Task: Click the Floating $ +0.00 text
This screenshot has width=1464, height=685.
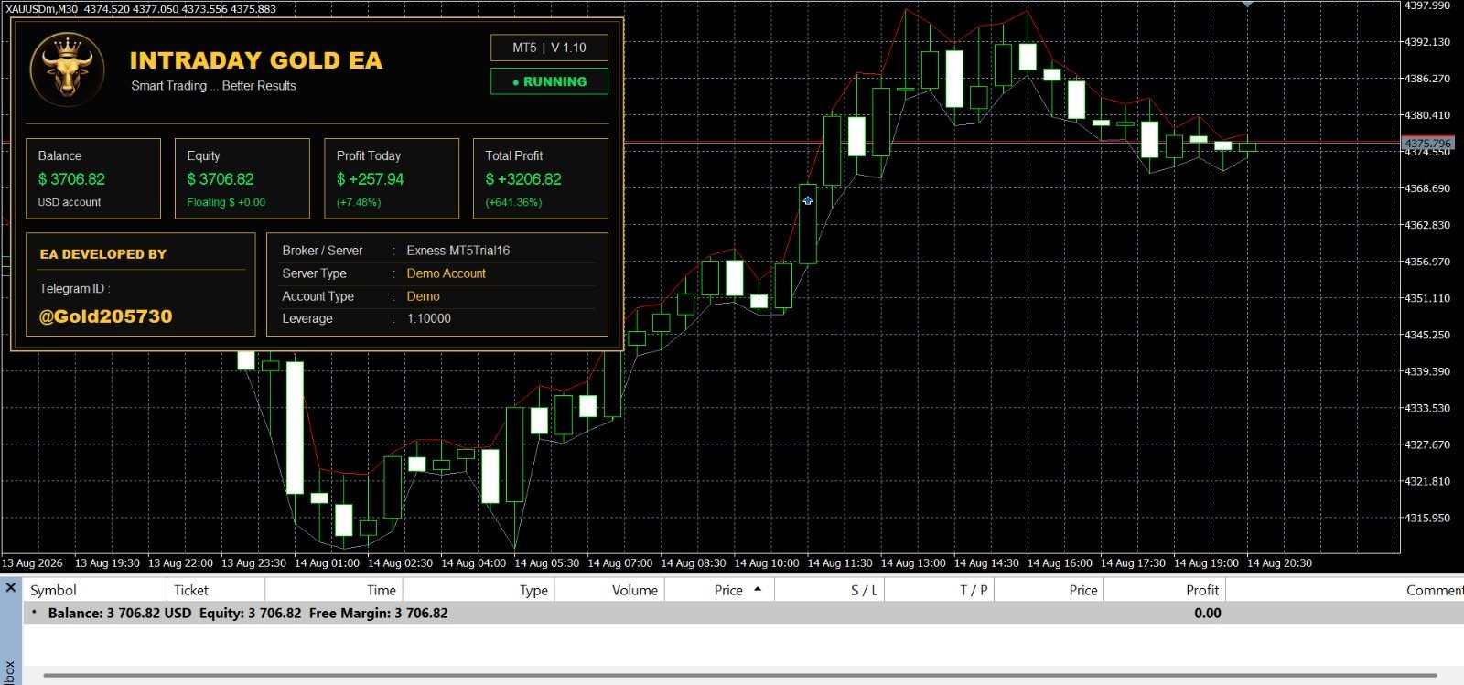Action: 226,202
